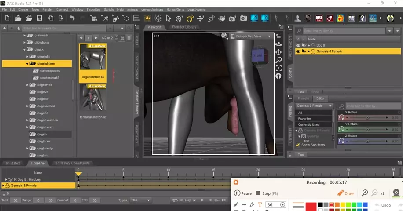Switch to the Render Library tab
Image resolution: width=403 pixels, height=211 pixels.
[184, 27]
